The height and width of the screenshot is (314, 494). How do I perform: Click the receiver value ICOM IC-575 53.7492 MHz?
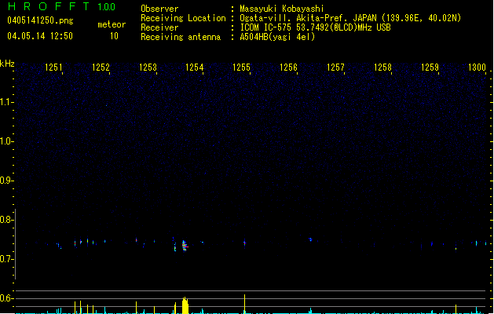pyautogui.click(x=315, y=27)
